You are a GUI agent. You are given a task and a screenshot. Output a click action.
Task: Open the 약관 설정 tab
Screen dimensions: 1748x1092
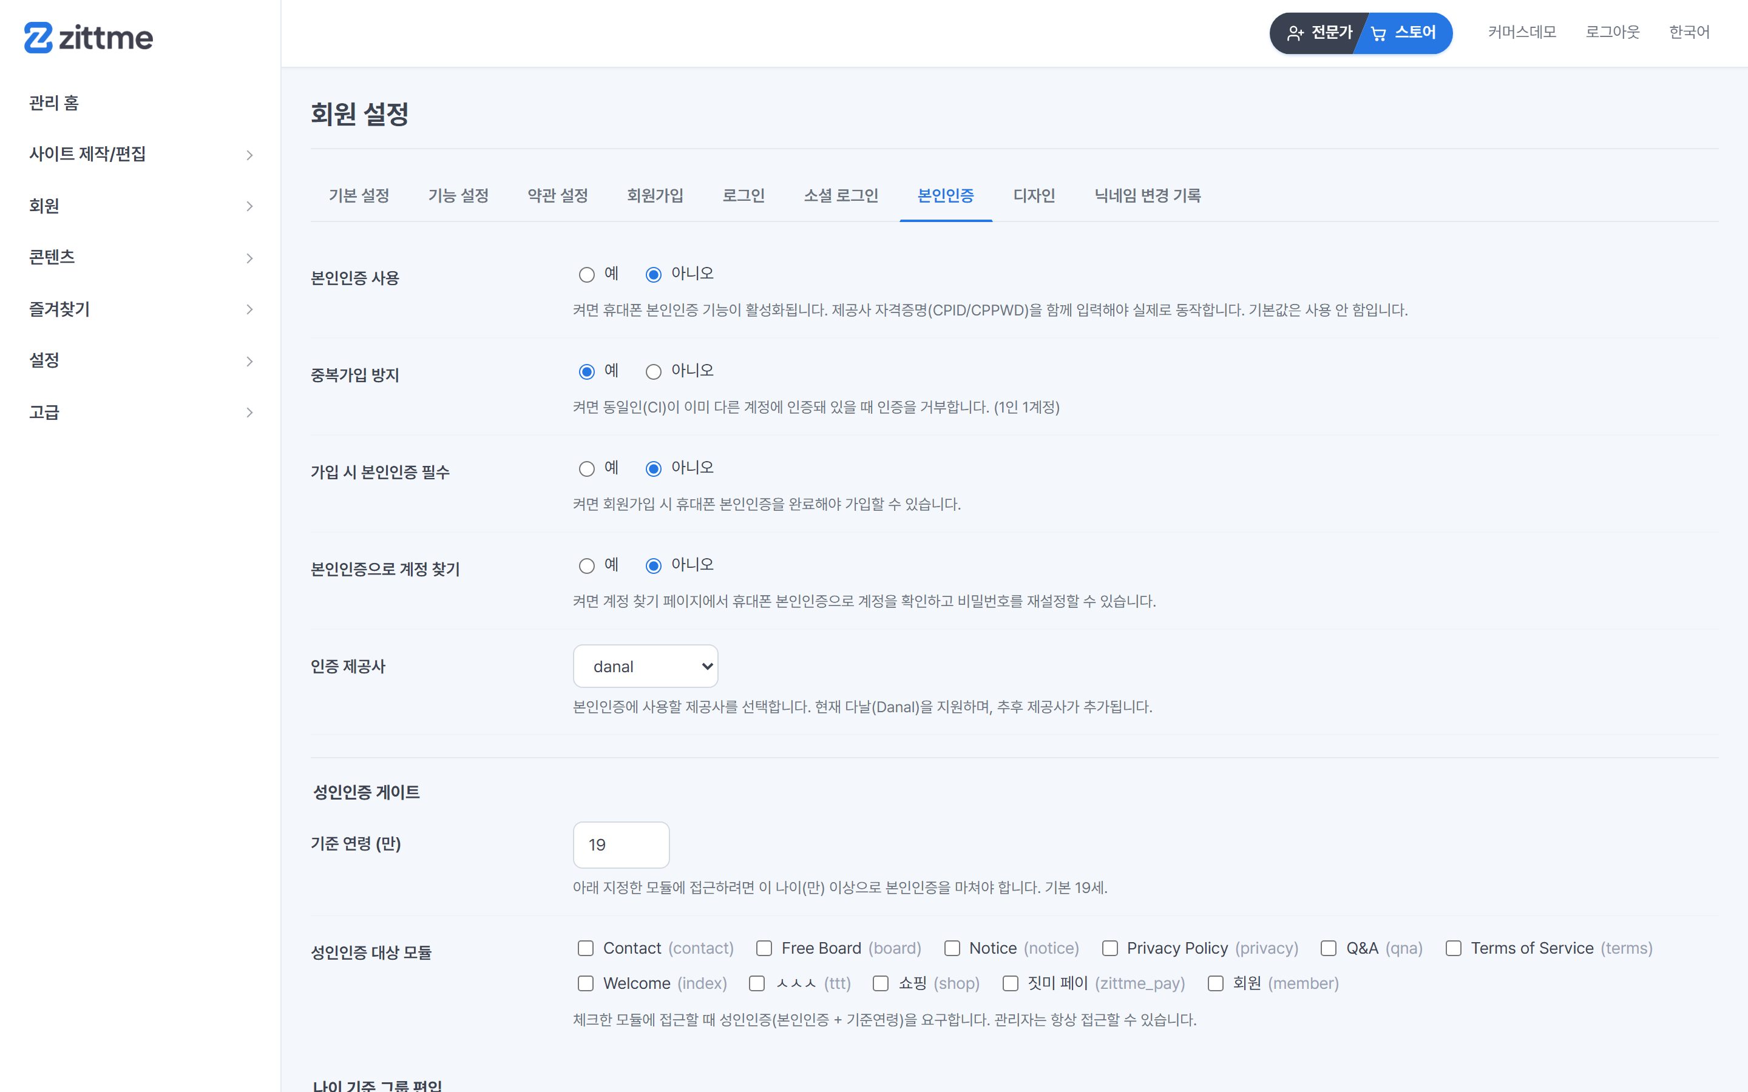[558, 196]
